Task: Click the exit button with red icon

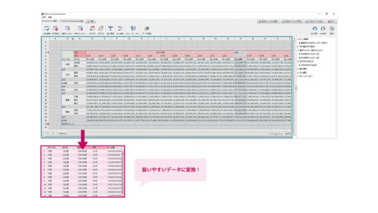Action: pos(331,21)
